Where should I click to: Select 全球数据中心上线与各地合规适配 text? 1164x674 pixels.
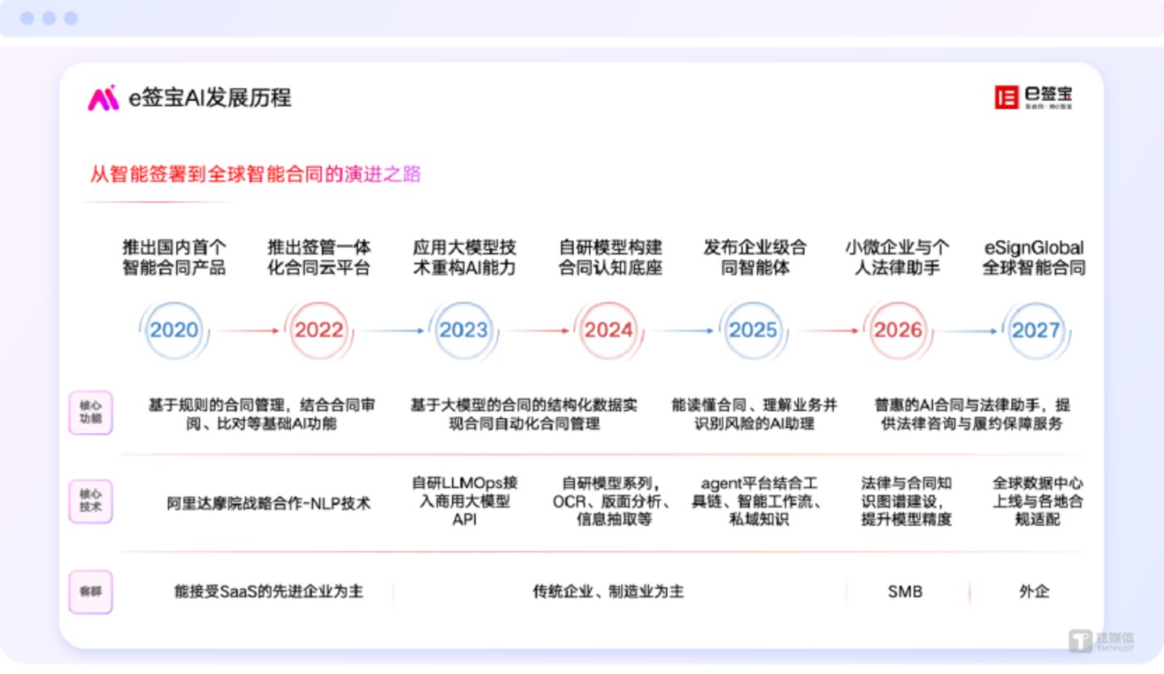coord(1038,501)
